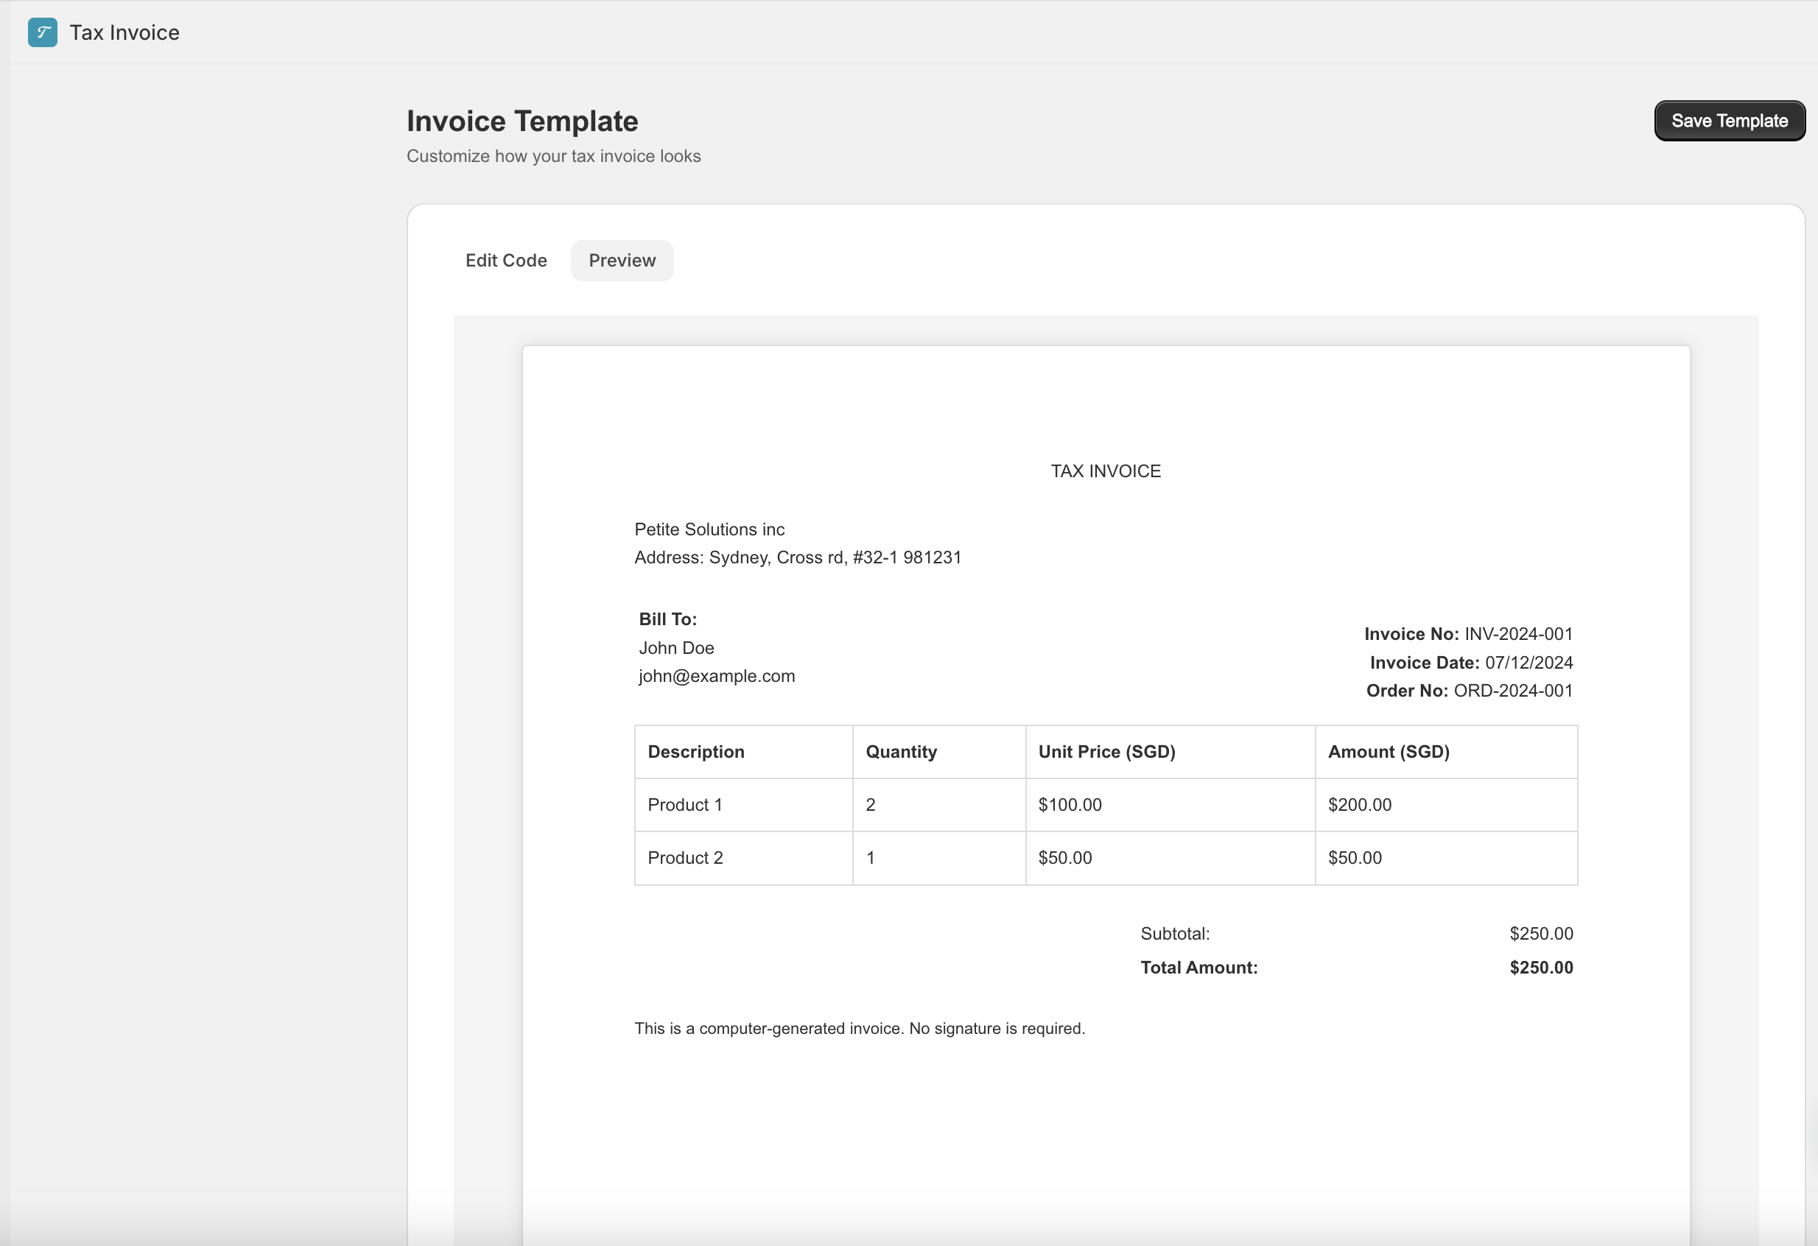The width and height of the screenshot is (1818, 1246).
Task: Click order number ORD-2024-001
Action: point(1513,691)
